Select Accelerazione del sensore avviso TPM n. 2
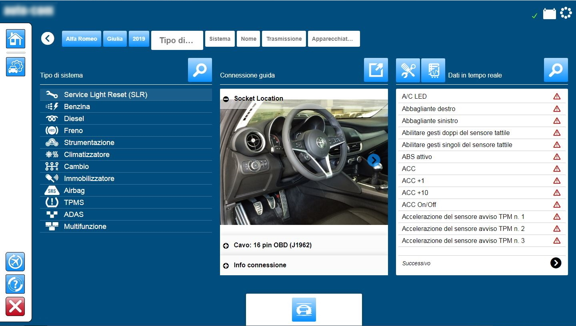Viewport: 576px width, 326px height. (x=482, y=229)
